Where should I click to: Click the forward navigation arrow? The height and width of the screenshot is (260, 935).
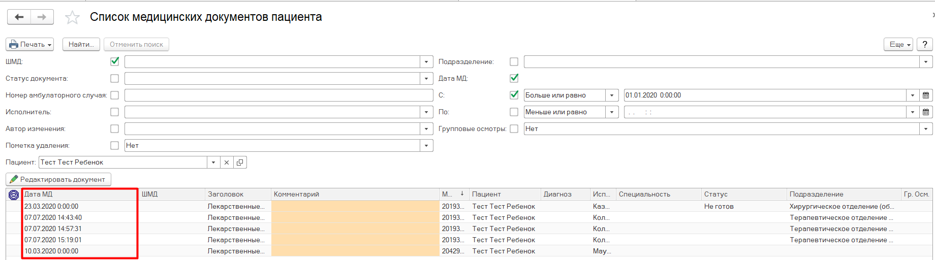tap(42, 17)
